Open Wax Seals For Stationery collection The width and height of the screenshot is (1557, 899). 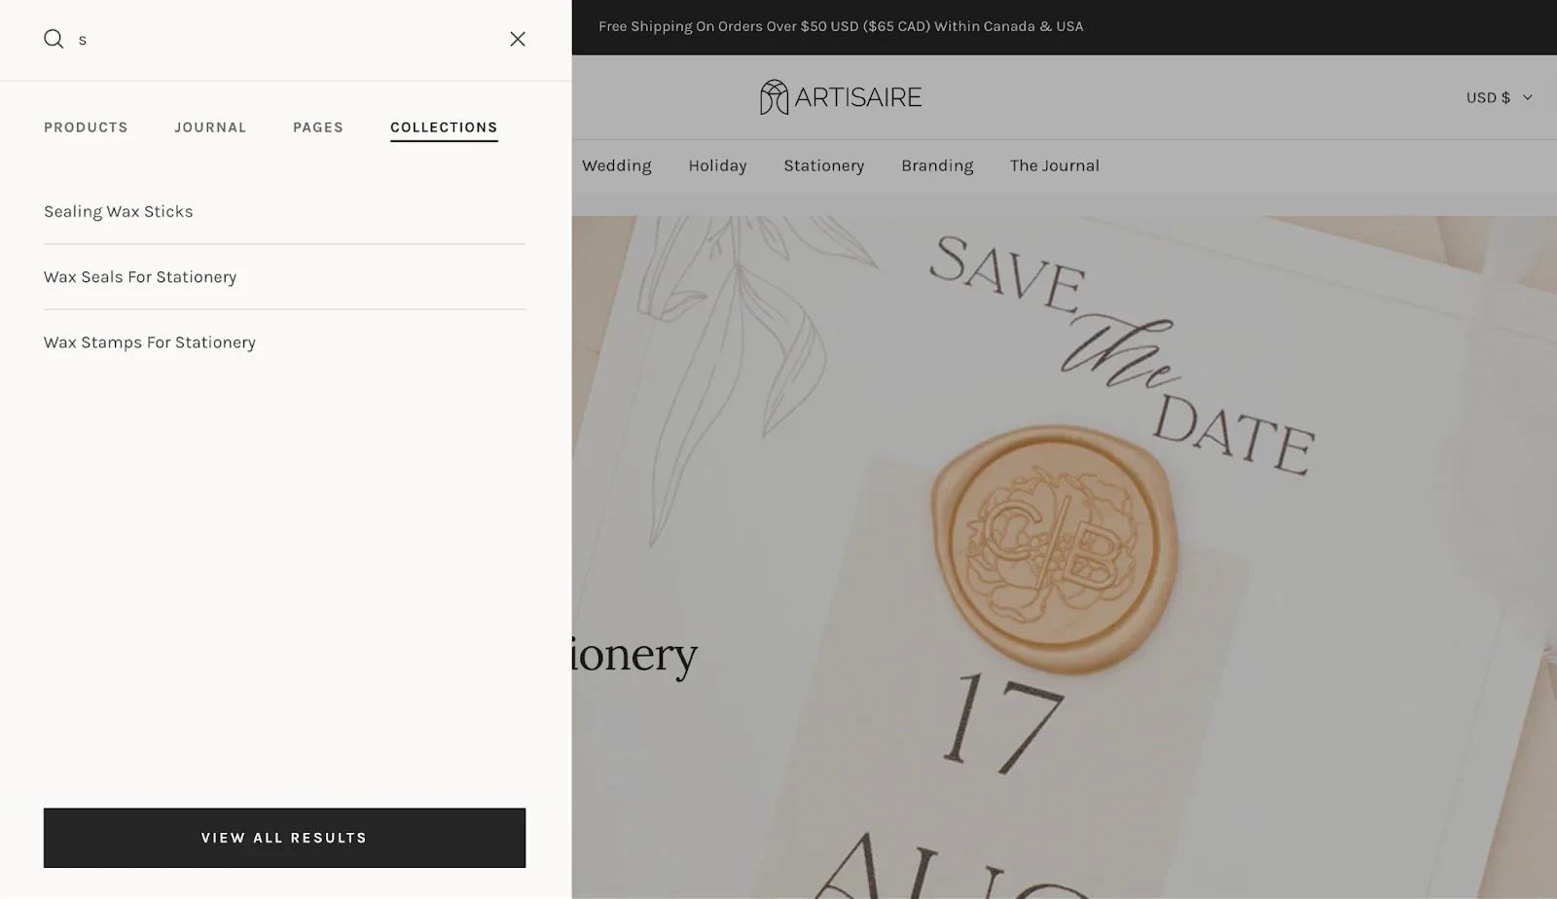(140, 277)
